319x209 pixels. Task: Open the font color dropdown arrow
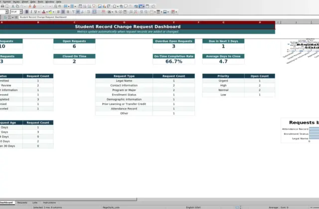pos(47,12)
